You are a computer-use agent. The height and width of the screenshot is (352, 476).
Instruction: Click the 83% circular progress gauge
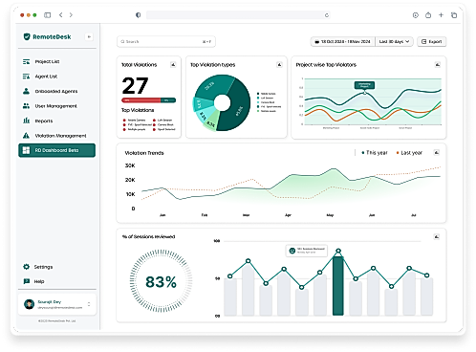point(161,281)
